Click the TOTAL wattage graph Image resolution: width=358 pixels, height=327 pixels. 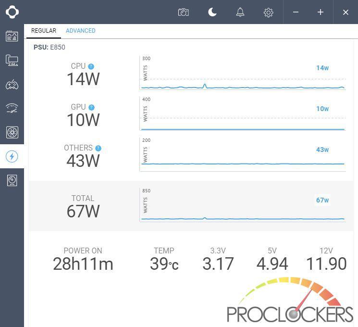[x=243, y=205]
